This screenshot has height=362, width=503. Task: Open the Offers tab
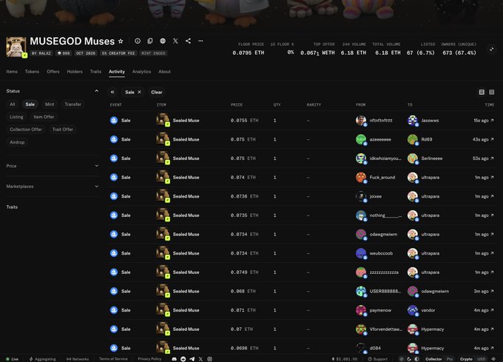coord(53,72)
